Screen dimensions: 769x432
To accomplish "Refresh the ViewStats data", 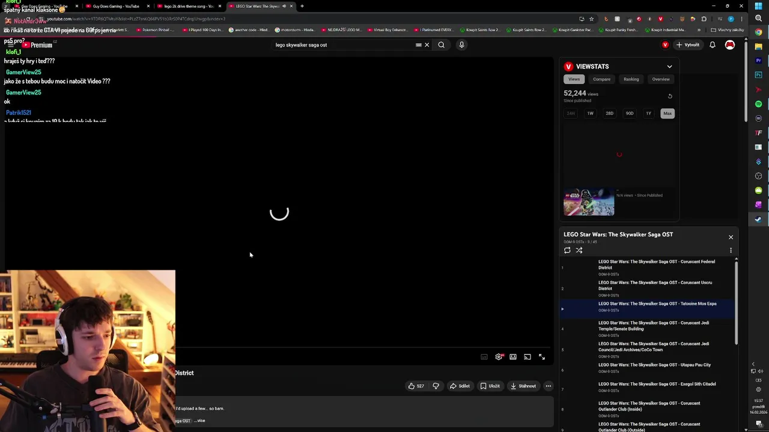I will coord(670,96).
